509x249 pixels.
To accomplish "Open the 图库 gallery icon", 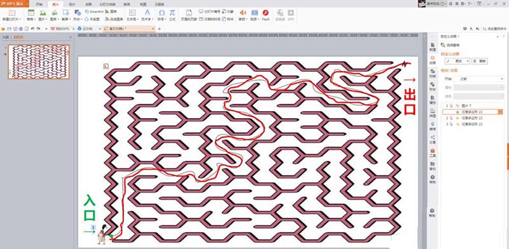I will click(x=54, y=13).
